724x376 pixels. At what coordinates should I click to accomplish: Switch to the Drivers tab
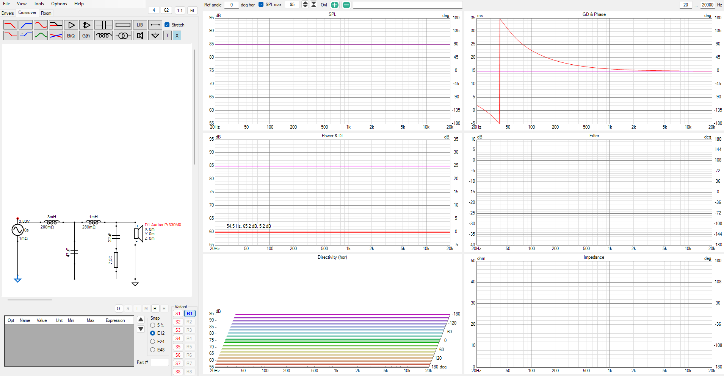point(8,13)
